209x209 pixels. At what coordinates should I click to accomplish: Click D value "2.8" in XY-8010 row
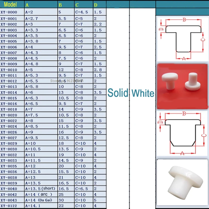click(98, 70)
